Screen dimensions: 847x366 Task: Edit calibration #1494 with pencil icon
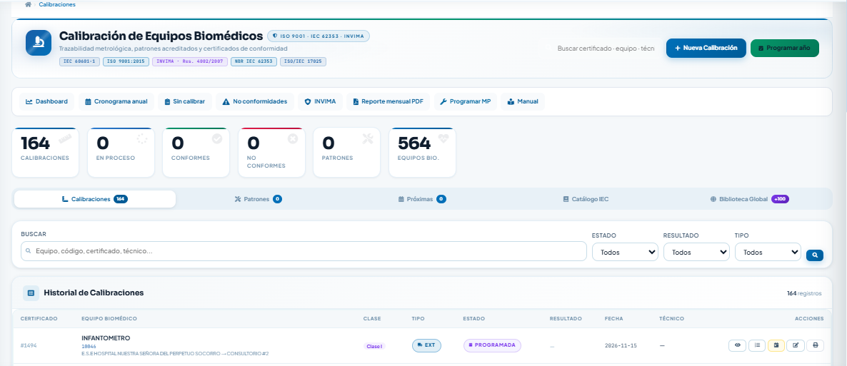coord(796,345)
